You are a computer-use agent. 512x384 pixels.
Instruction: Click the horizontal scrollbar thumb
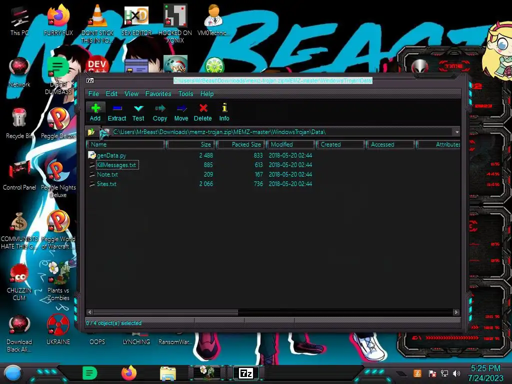(165, 312)
